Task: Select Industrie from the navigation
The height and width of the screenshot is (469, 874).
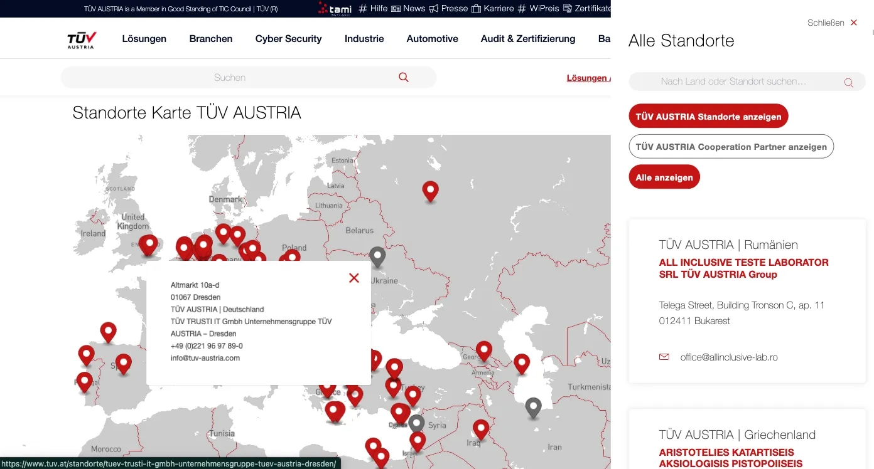Action: point(364,39)
